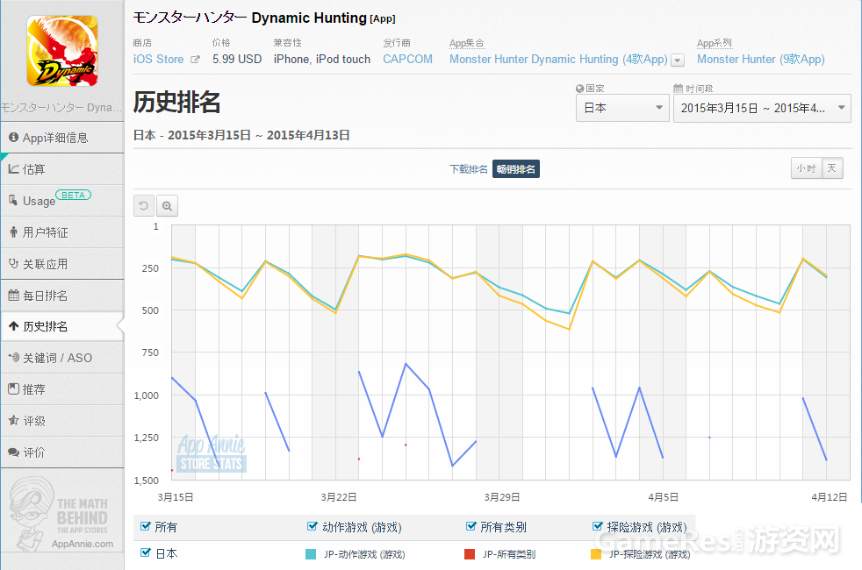Click the calendar icon beside 时间段
The image size is (862, 570).
[678, 89]
